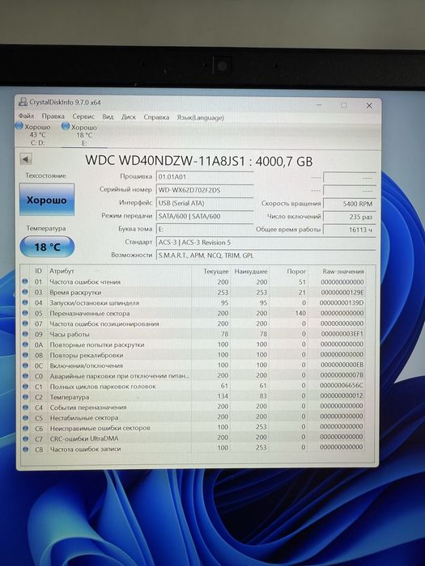This screenshot has width=425, height=566.
Task: Click the 18 °C temperature indicator
Action: (x=47, y=247)
